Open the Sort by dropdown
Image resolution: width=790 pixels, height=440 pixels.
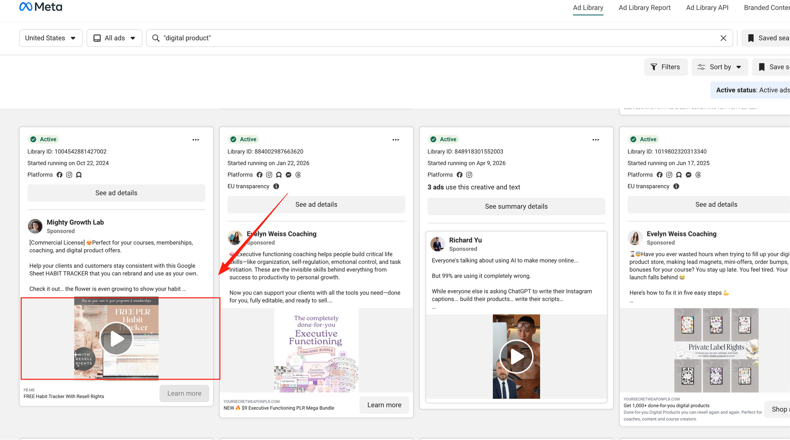(720, 67)
